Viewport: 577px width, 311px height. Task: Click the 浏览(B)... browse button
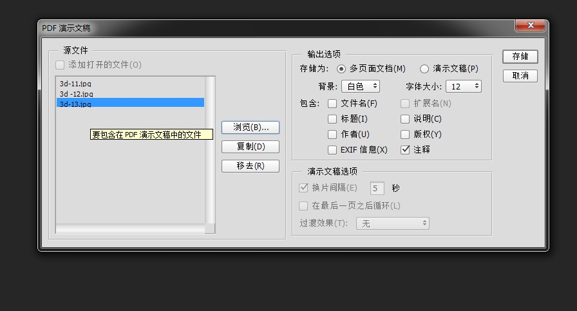(x=251, y=127)
